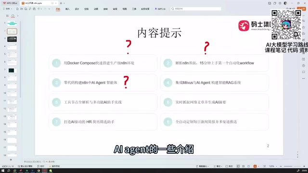Click the 批注 button in status bar
The width and height of the screenshot is (308, 173).
coord(229,166)
